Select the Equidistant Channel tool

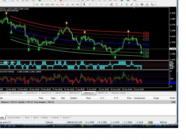[111, 4]
